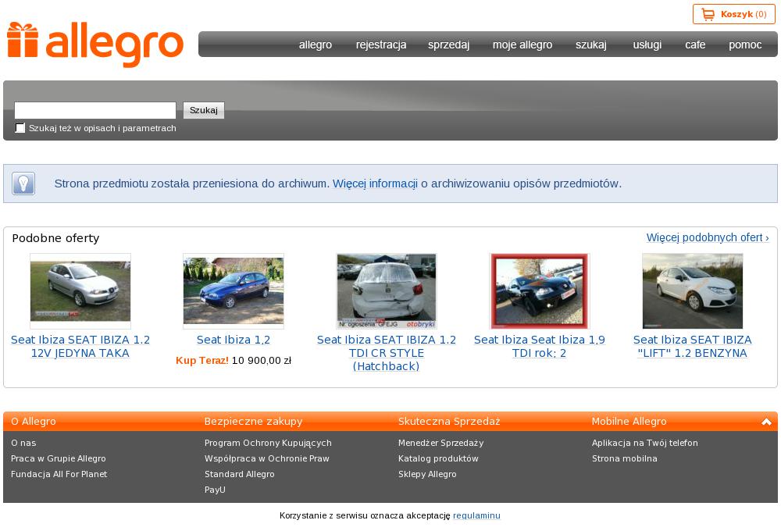Open white Seat Ibiza LIFT thumbnail
Image resolution: width=781 pixels, height=531 pixels.
(692, 291)
